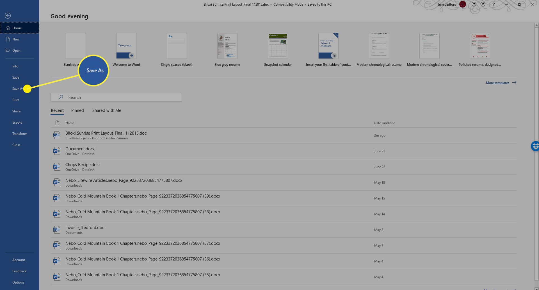Send a frown feedback icon
The width and height of the screenshot is (539, 290).
click(x=483, y=4)
